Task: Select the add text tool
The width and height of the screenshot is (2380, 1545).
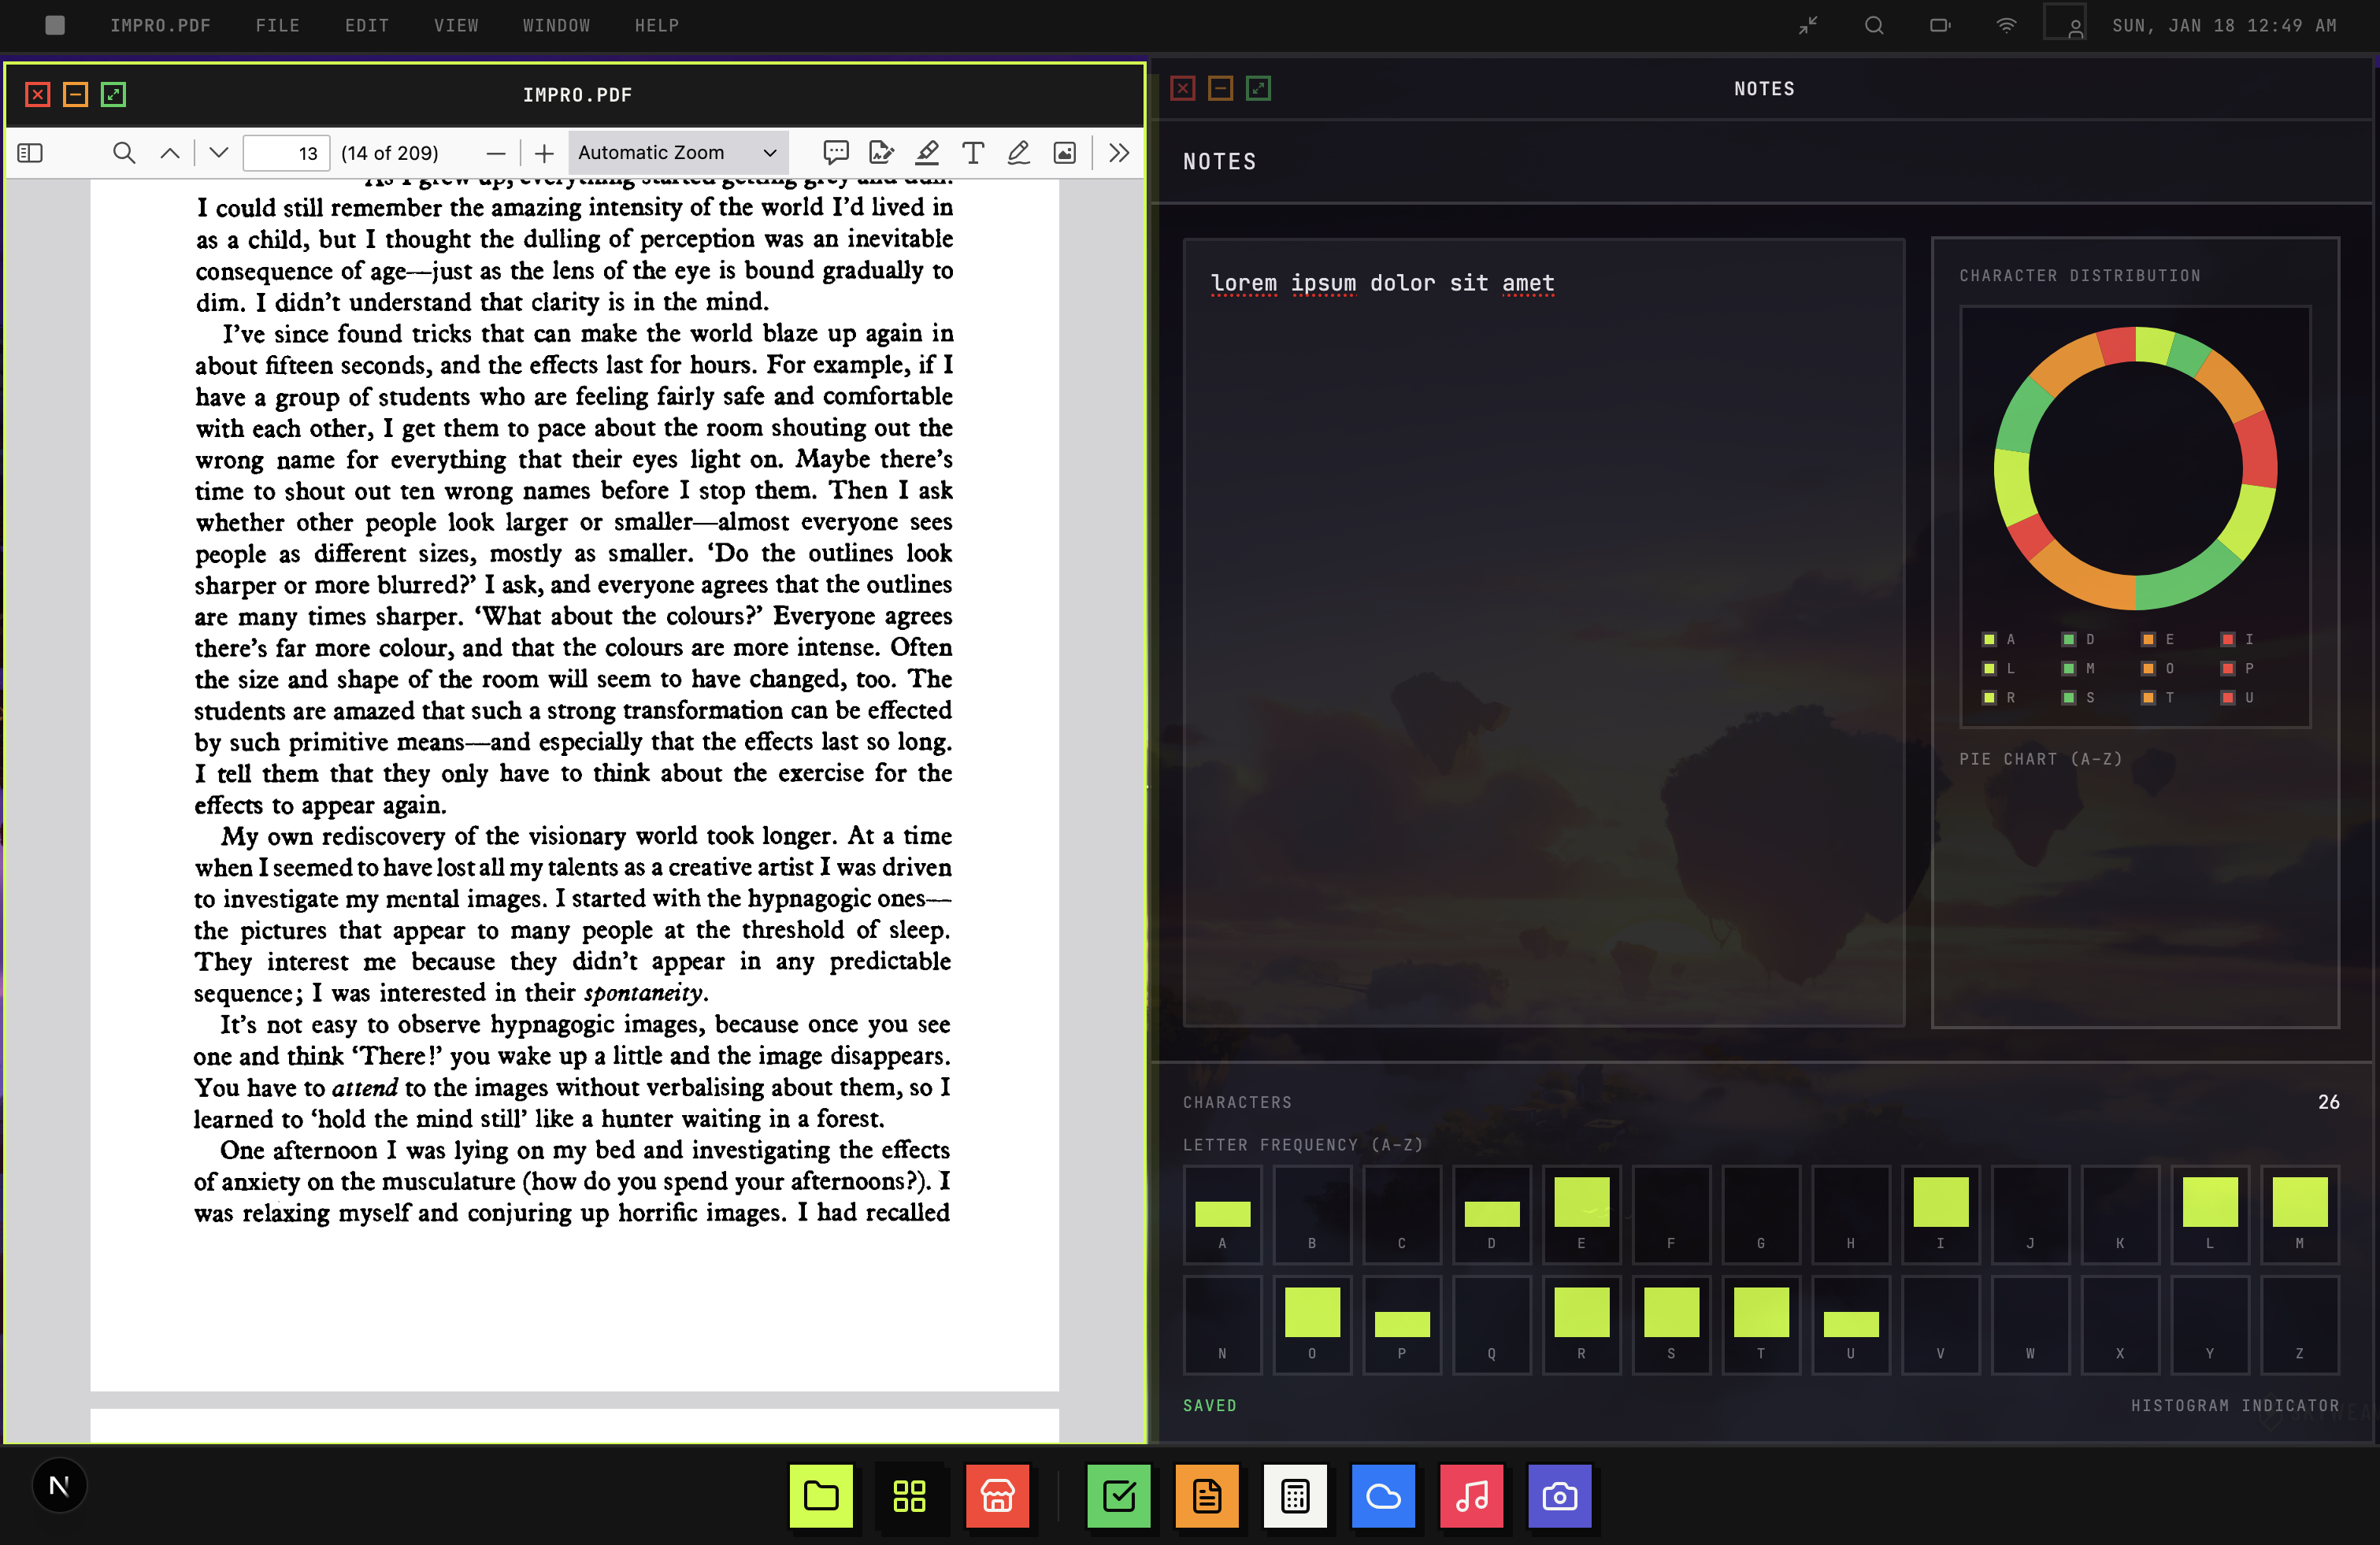Action: coord(972,153)
